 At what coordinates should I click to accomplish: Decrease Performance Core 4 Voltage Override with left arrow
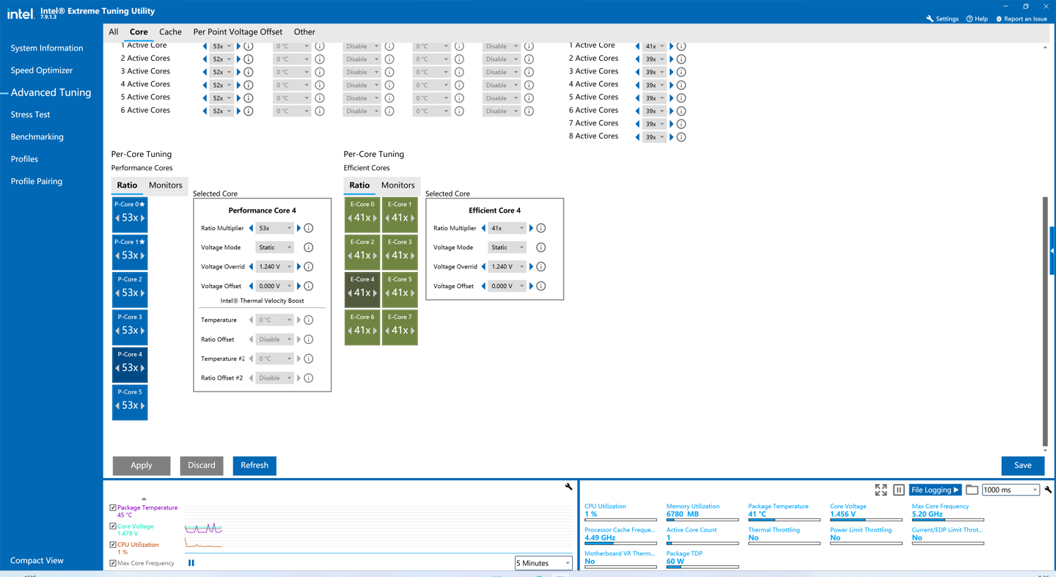click(251, 267)
